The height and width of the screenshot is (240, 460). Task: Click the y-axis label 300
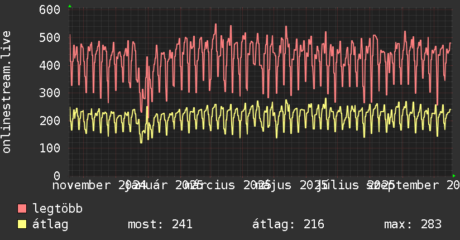click(x=50, y=93)
